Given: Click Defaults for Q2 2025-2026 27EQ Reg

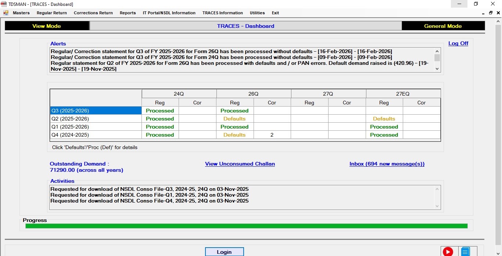Looking at the screenshot, I should [x=384, y=119].
